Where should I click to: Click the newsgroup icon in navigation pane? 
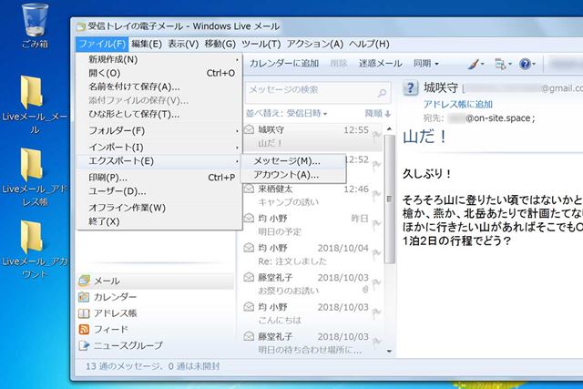(x=84, y=345)
